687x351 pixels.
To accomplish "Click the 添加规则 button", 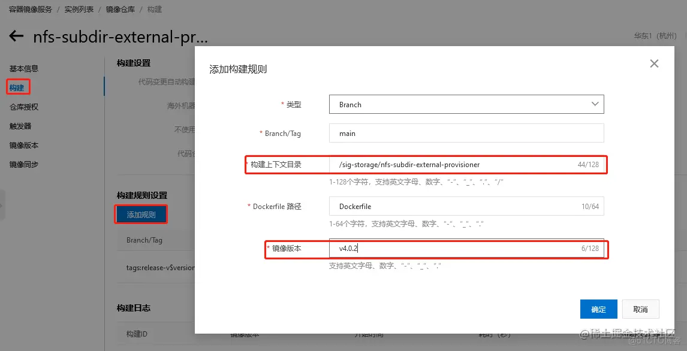I will click(141, 214).
